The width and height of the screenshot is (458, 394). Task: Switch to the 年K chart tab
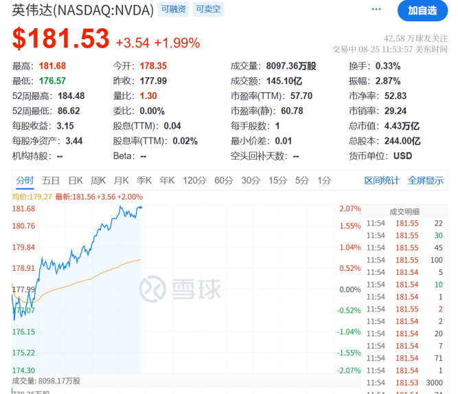(167, 180)
